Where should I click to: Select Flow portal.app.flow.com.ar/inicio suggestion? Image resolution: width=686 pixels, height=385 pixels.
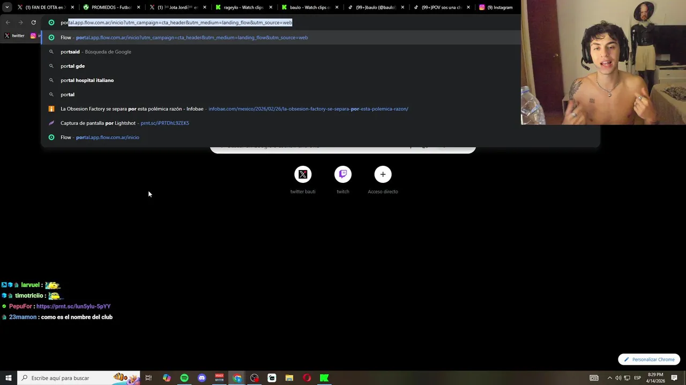tap(320, 137)
